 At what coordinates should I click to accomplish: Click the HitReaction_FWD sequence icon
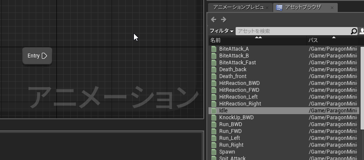pos(214,90)
